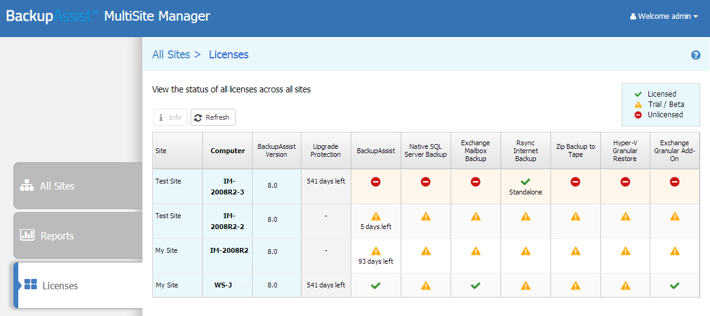Click Rsync trial icon in IM-2008R2 row
The image size is (710, 316).
(x=525, y=251)
